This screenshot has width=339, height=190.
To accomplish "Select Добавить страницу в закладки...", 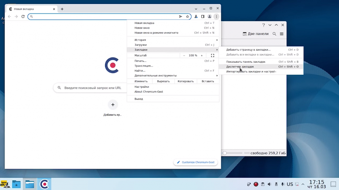I will point(261,50).
